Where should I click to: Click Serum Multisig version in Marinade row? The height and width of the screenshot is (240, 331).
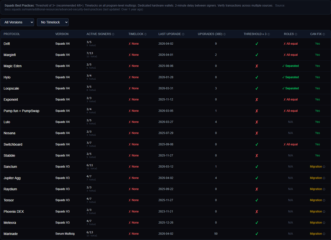click(x=65, y=234)
